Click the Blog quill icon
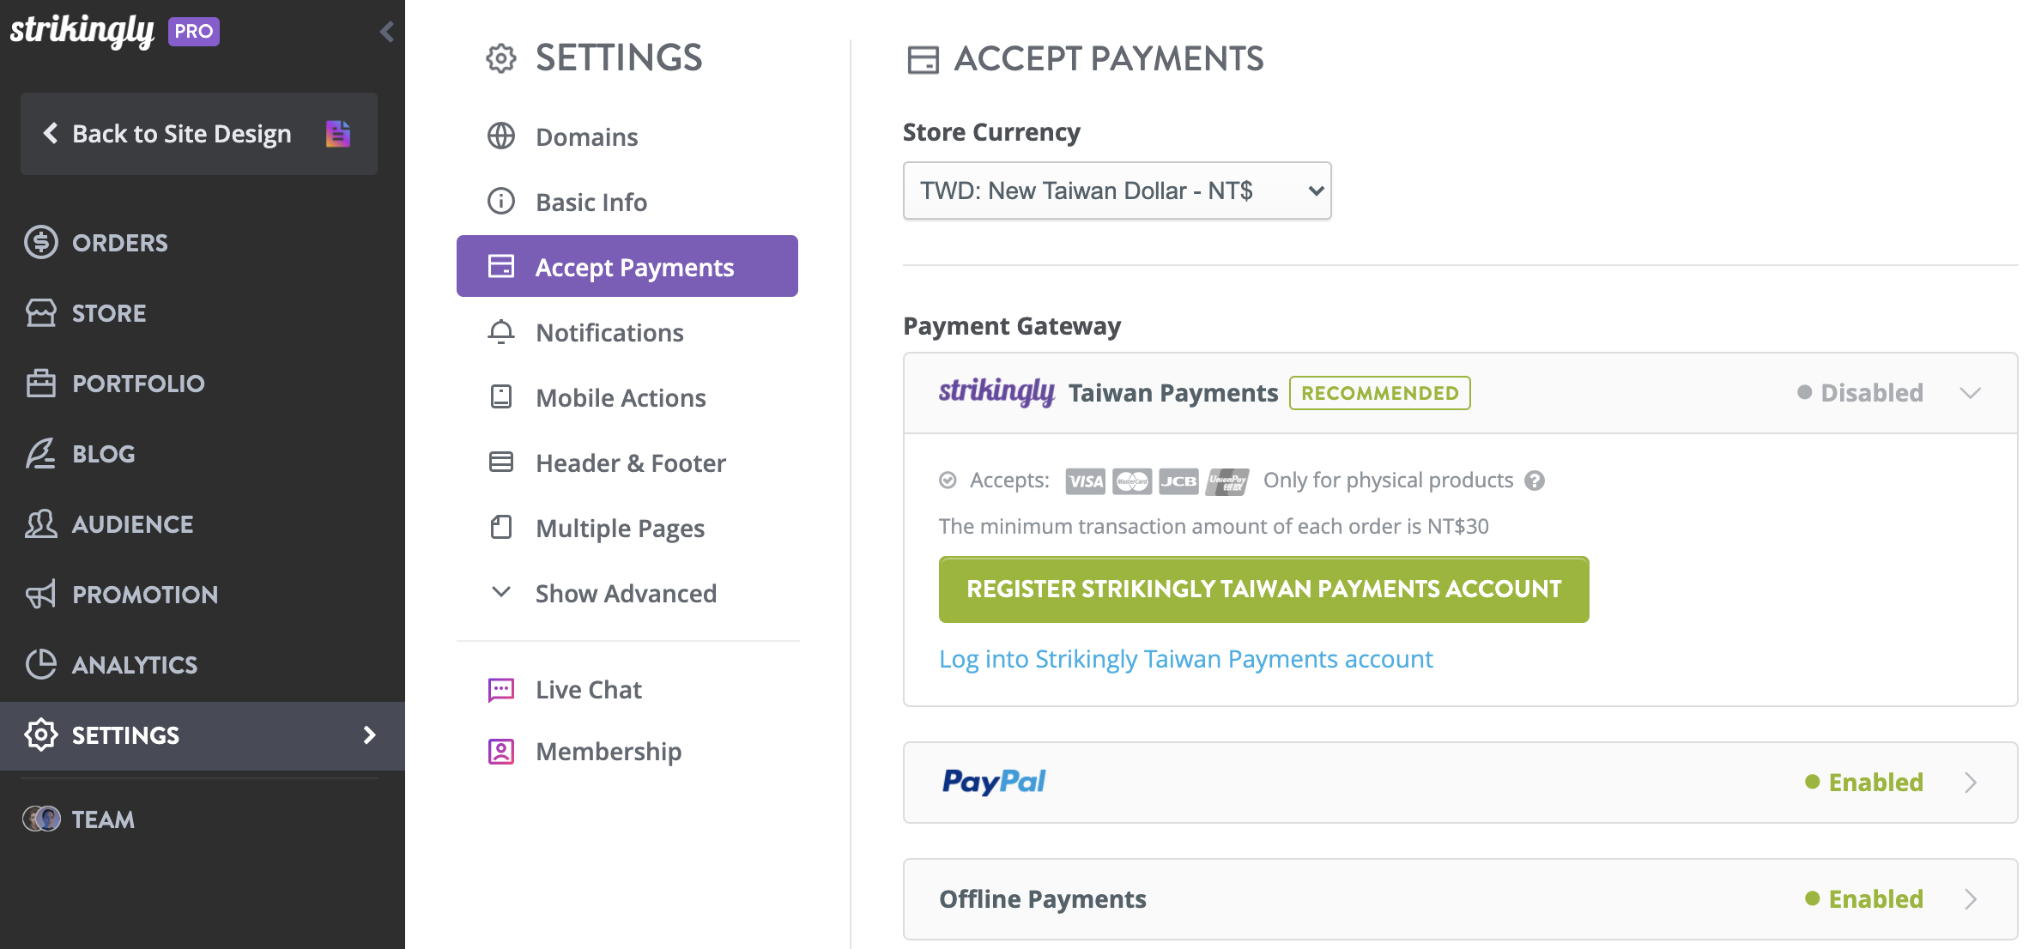Image resolution: width=2041 pixels, height=949 pixels. click(39, 453)
